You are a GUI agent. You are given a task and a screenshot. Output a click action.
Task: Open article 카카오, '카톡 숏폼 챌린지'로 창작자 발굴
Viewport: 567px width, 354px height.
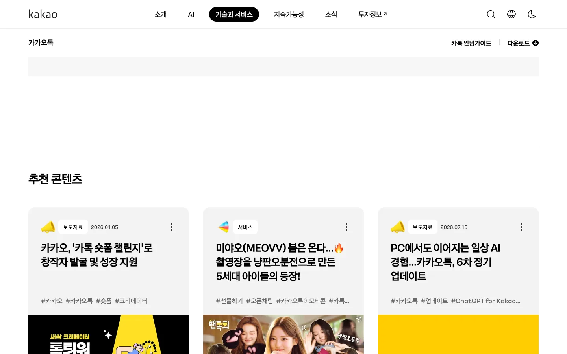(96, 255)
